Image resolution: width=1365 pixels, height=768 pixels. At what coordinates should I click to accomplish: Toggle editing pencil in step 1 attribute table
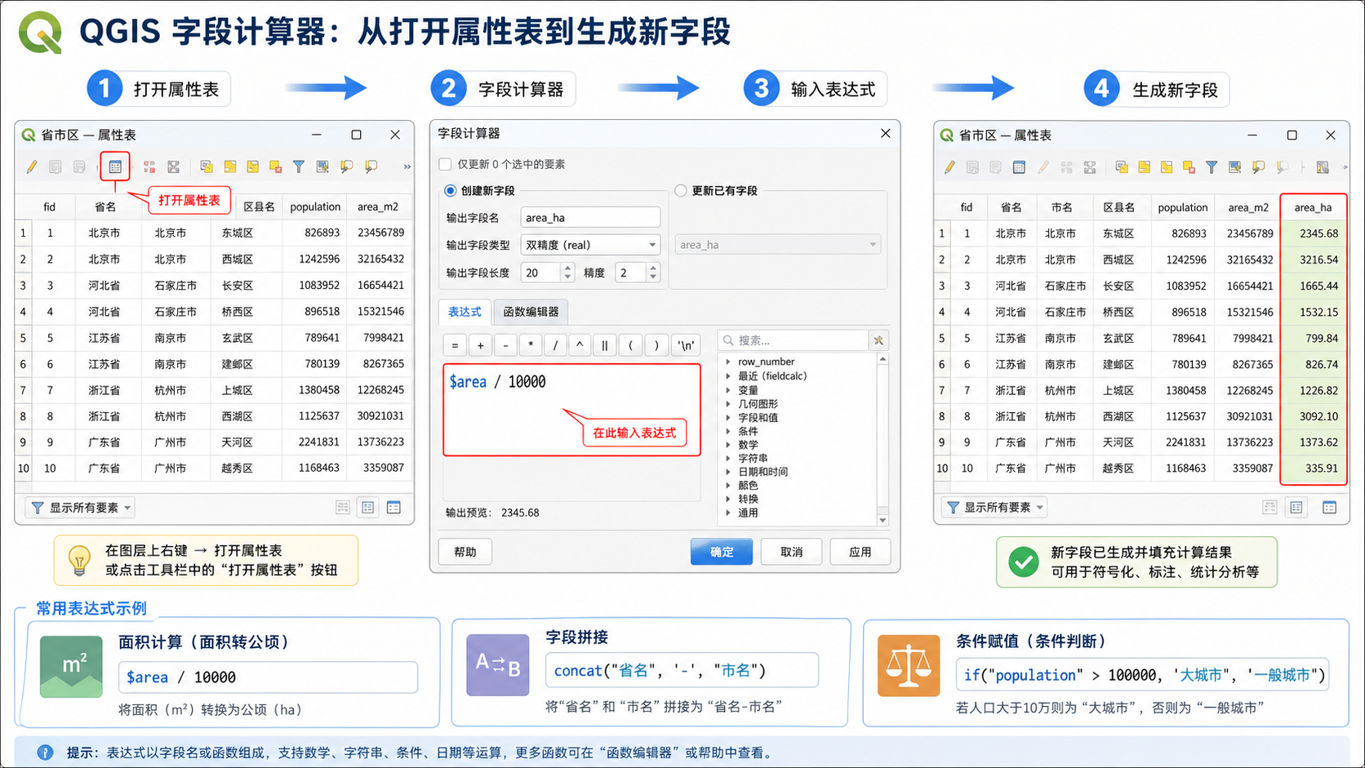point(32,166)
